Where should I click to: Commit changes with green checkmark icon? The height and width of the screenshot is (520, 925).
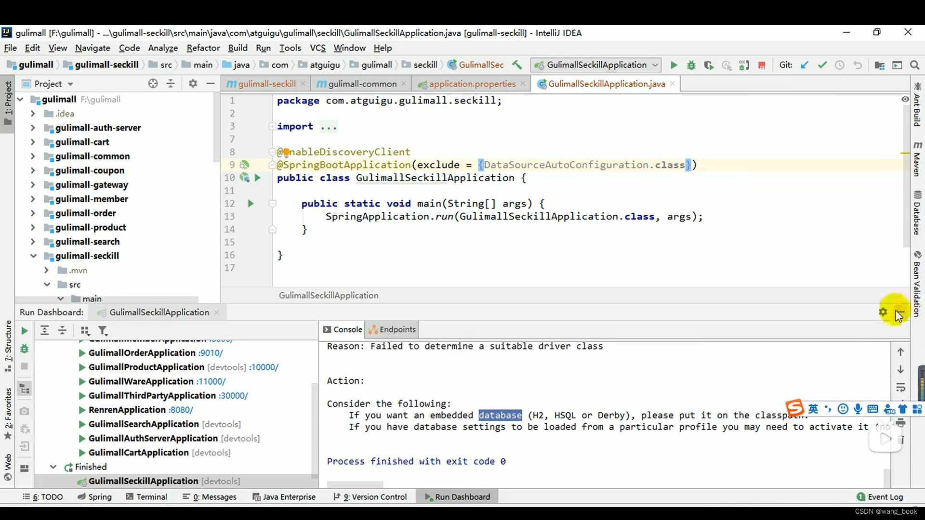(x=822, y=65)
